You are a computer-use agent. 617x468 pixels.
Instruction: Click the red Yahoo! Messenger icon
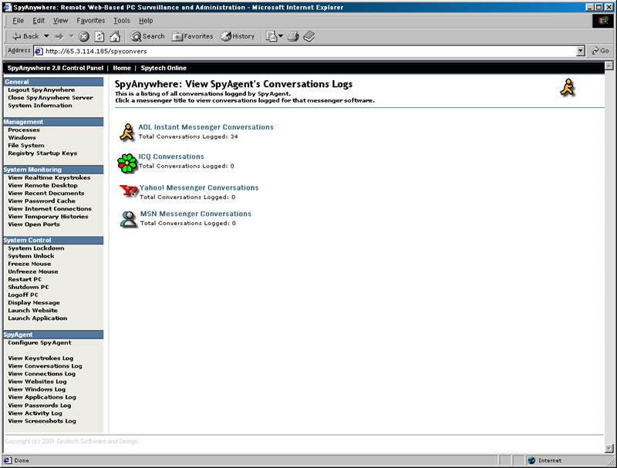point(129,191)
